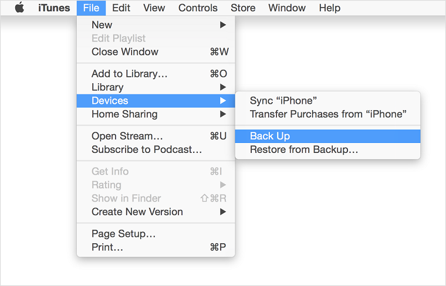
Task: Open the Store menu
Action: (243, 8)
